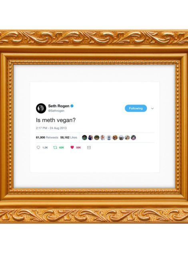Click the 1.2K reply count

tap(45, 148)
